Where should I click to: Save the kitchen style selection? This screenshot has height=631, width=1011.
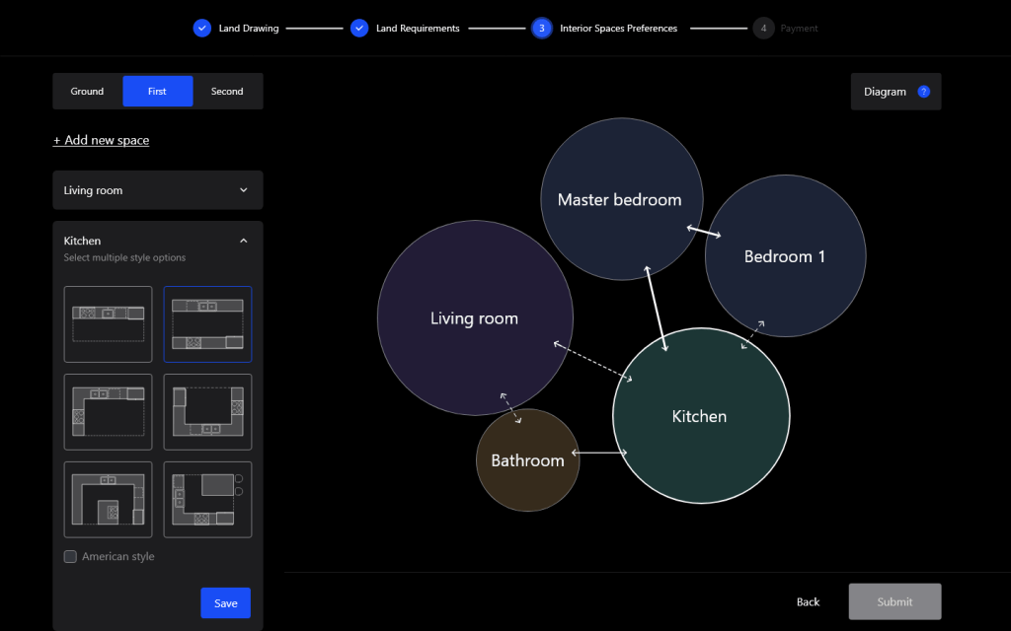pyautogui.click(x=225, y=602)
